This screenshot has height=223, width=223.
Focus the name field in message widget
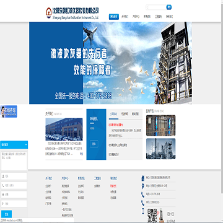[14, 177]
